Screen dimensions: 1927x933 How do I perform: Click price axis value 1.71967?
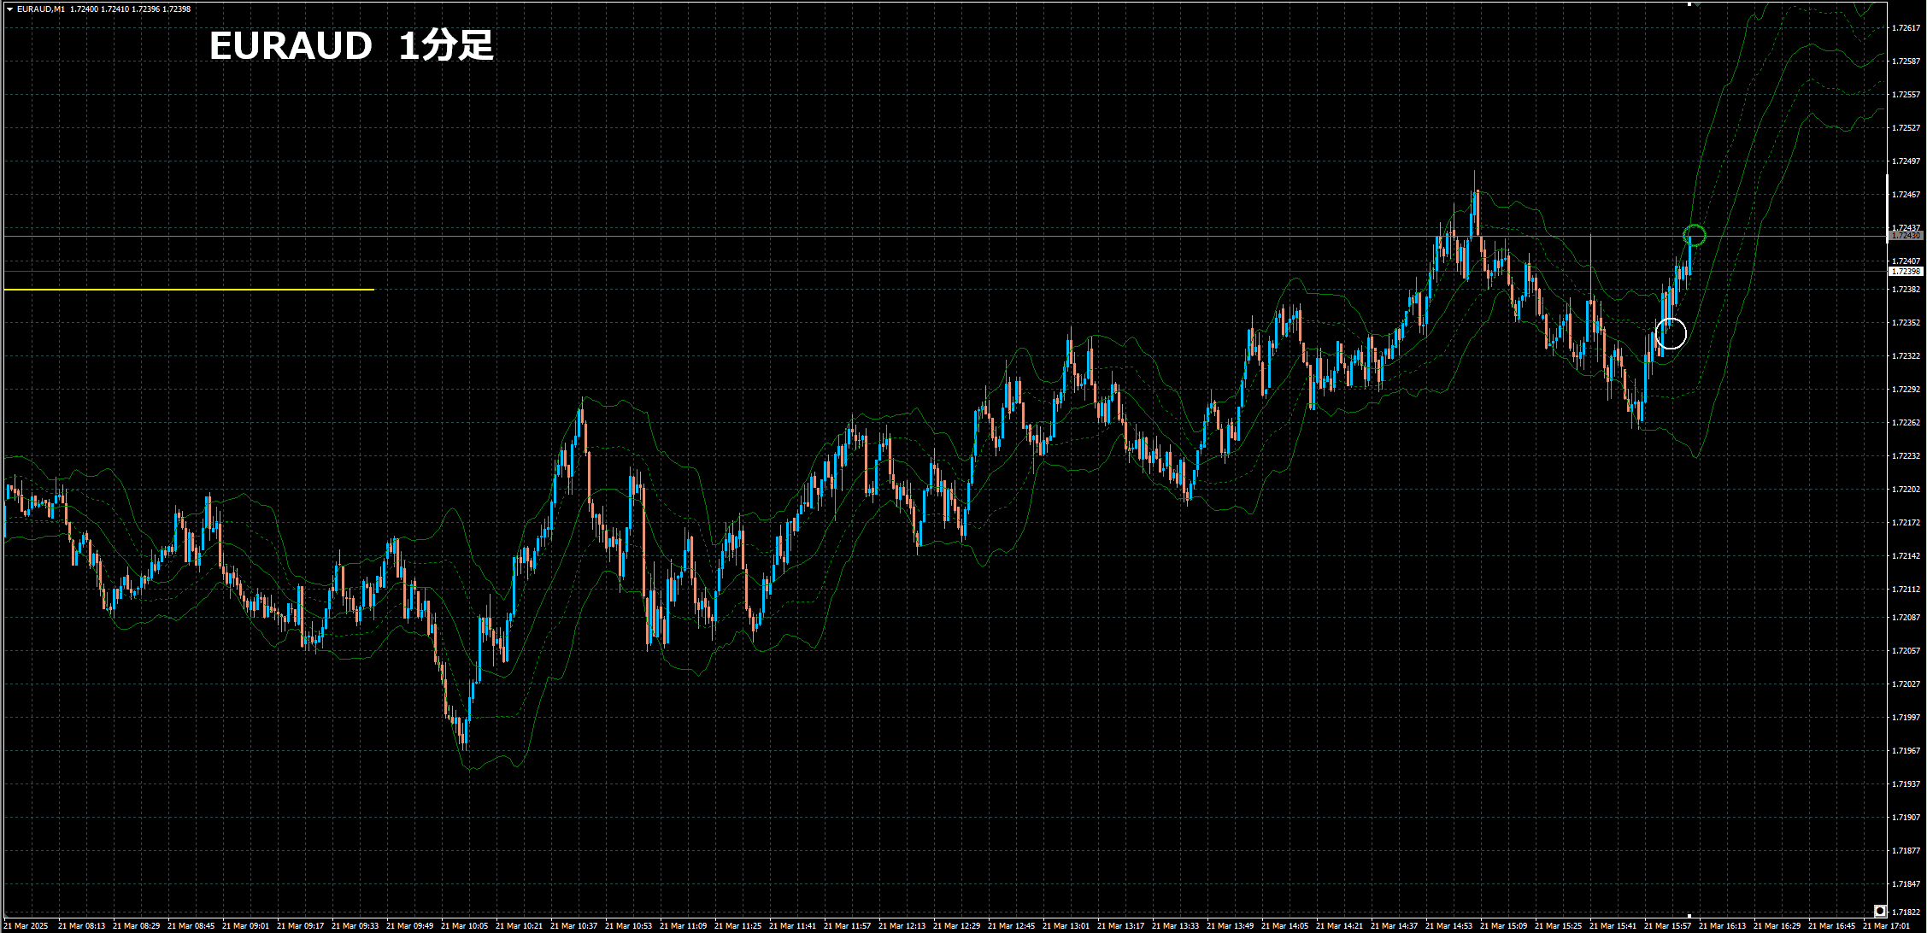tap(1905, 751)
